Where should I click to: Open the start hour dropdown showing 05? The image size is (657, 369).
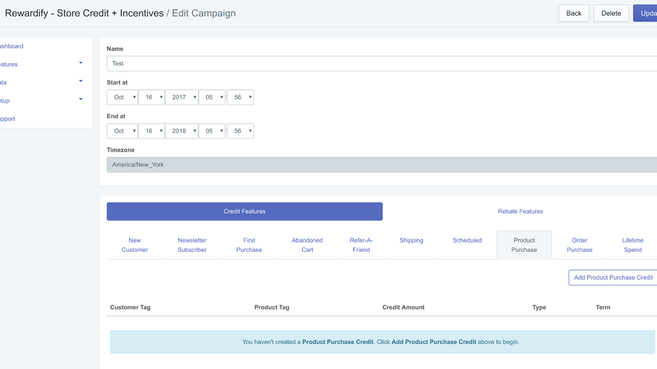[x=212, y=97]
